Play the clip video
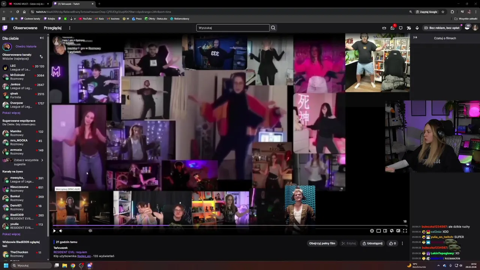Screen dimensions: 480x270 point(54,231)
